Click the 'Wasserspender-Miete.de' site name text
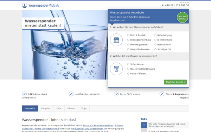211x132 pixels. point(44,6)
